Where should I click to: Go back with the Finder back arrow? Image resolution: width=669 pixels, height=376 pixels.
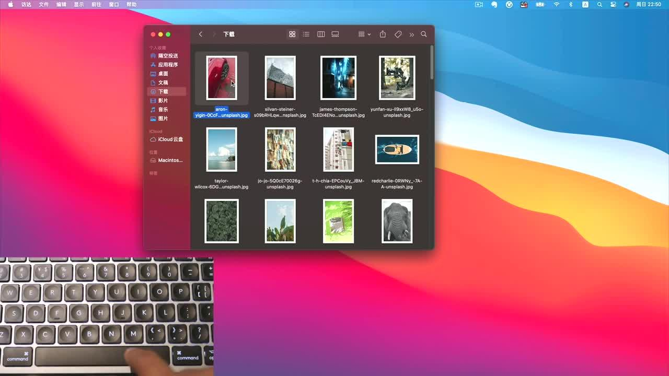[201, 34]
